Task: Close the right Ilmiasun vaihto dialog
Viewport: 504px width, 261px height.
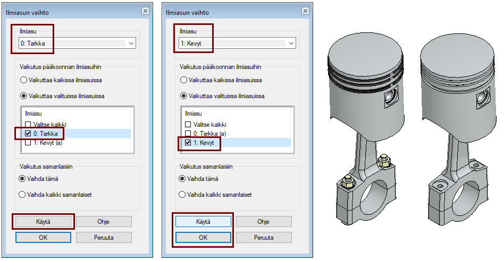Action: click(305, 11)
